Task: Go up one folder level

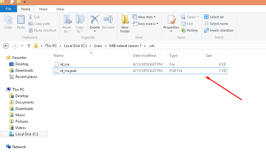Action: [x=29, y=46]
